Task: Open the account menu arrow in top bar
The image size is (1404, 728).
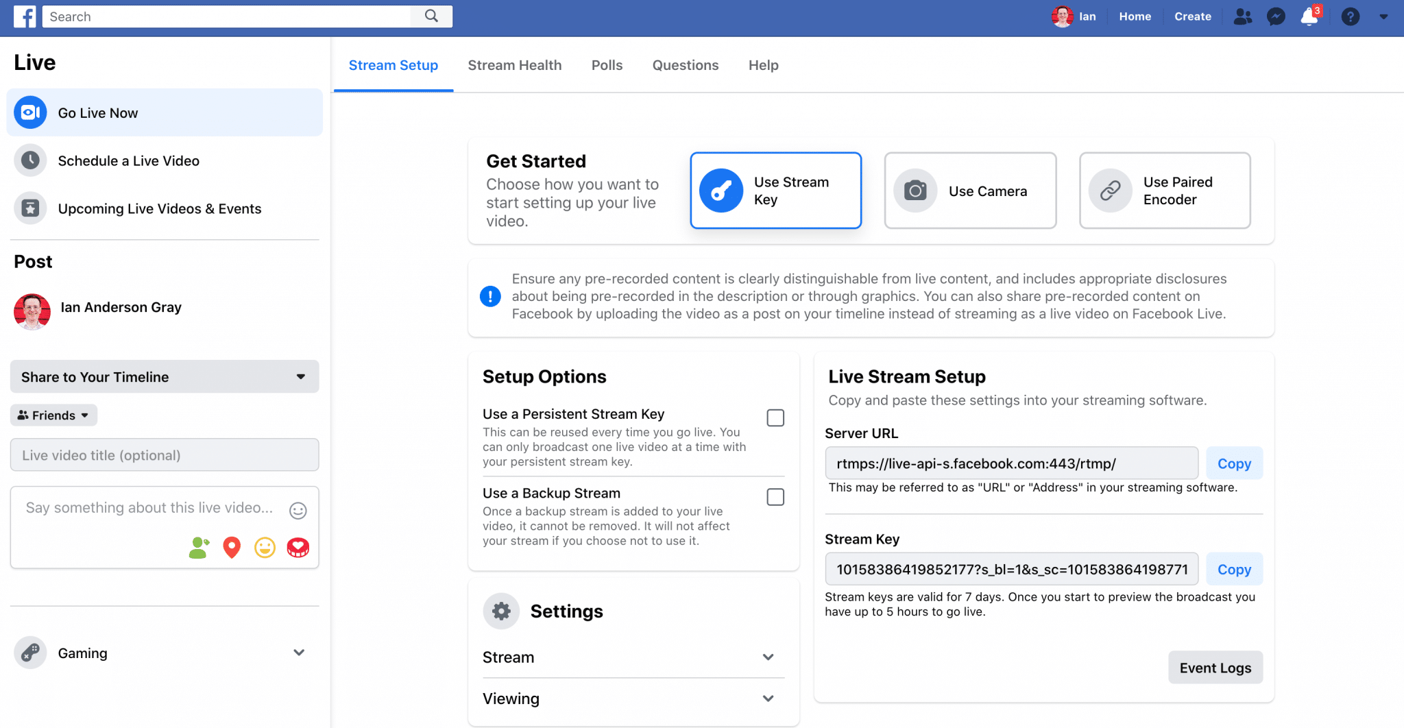Action: coord(1383,17)
